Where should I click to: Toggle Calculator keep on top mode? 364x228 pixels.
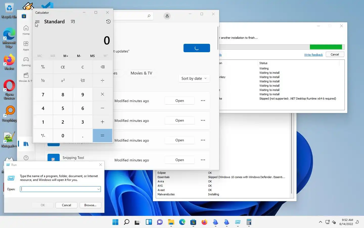(73, 22)
